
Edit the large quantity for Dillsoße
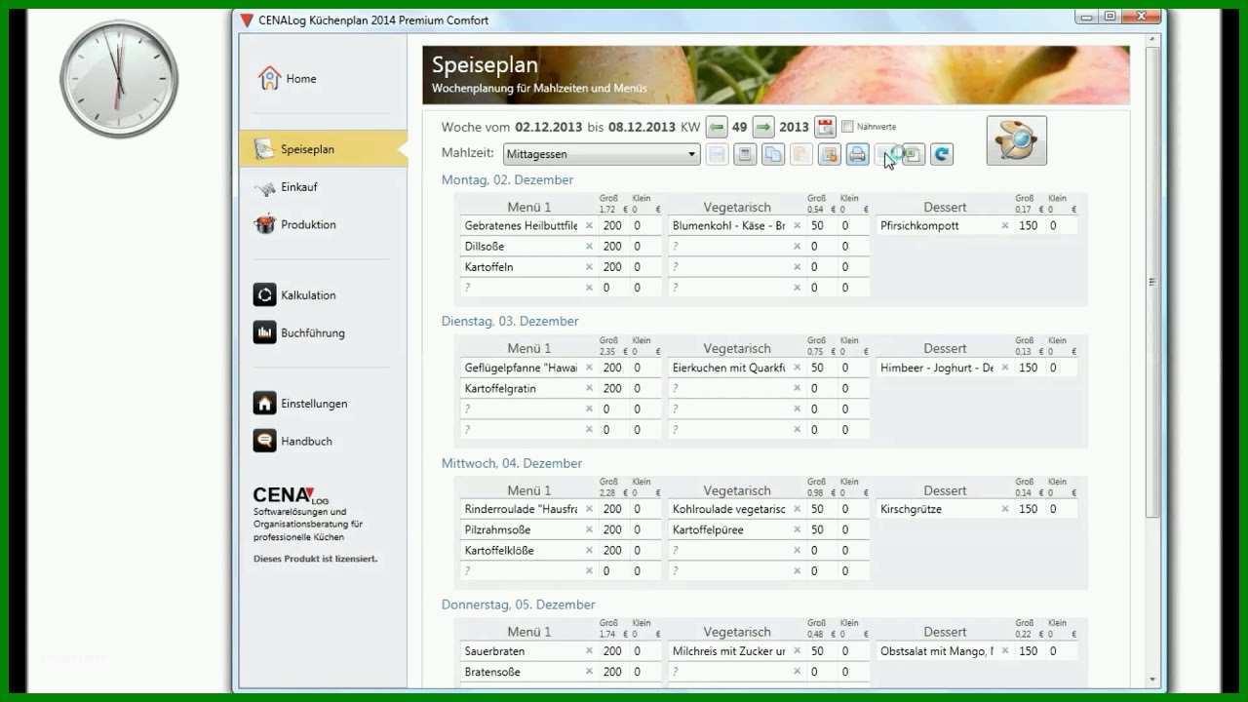click(x=612, y=247)
